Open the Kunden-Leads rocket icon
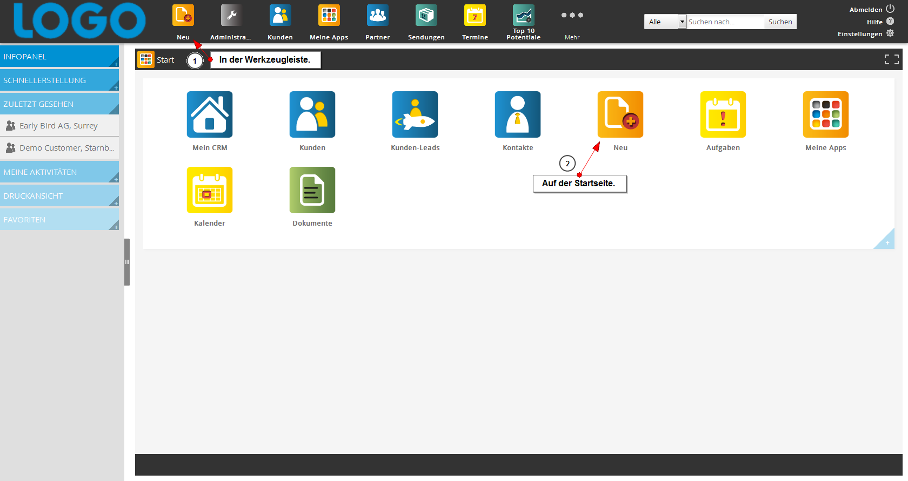This screenshot has height=481, width=908. click(415, 114)
